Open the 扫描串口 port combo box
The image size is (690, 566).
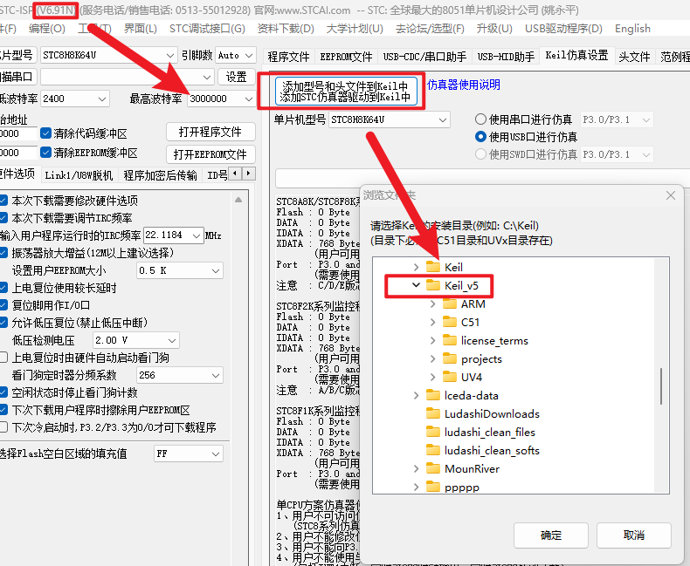coord(128,77)
